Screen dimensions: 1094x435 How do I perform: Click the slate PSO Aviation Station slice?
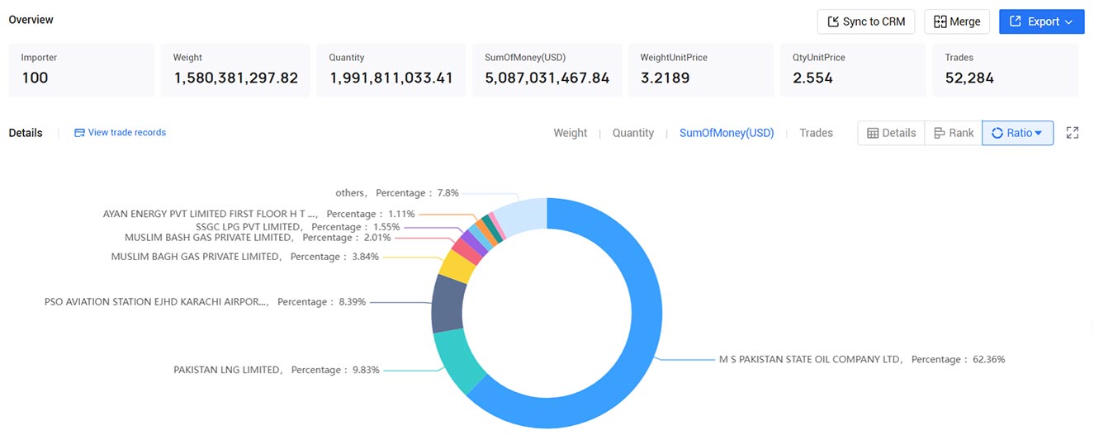point(447,304)
